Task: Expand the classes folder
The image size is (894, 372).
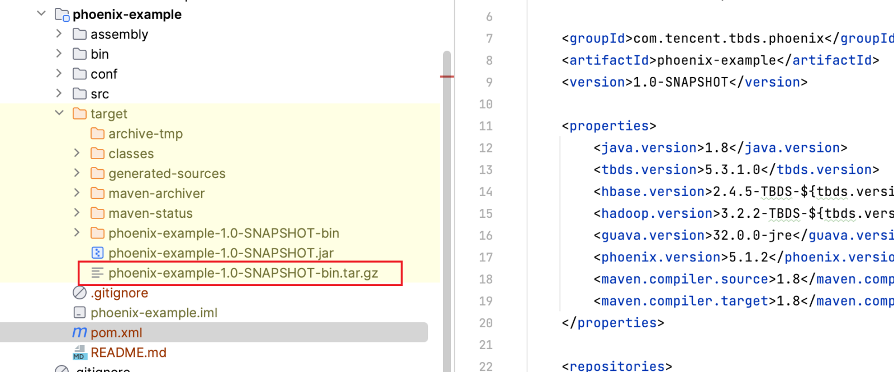Action: tap(77, 153)
